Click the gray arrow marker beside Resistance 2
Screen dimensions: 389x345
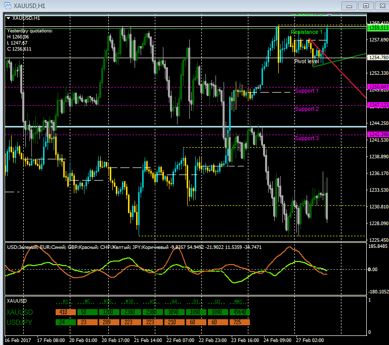click(x=329, y=15)
